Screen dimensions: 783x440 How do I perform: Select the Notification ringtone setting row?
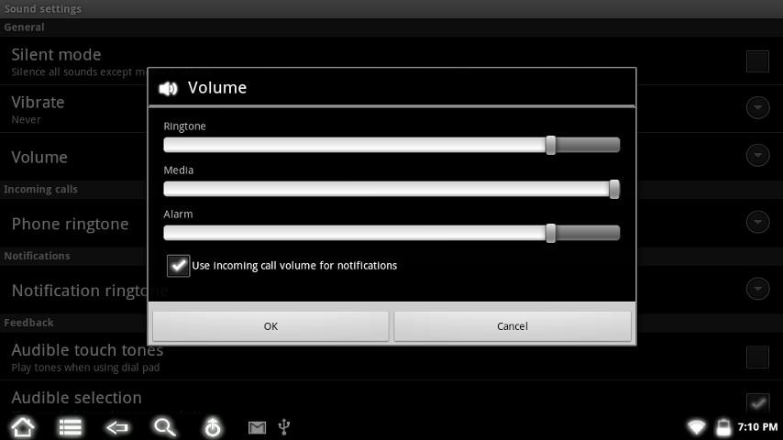(x=391, y=290)
